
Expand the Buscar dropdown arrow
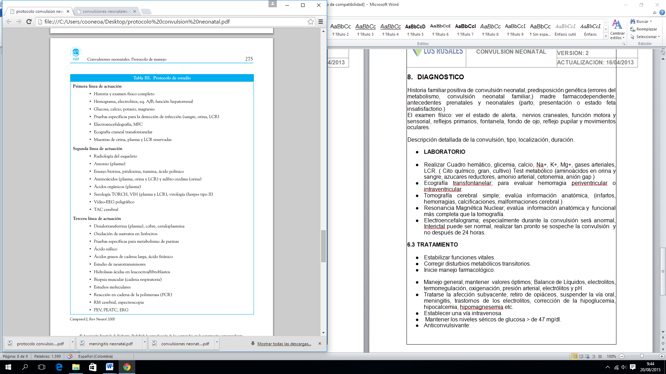(x=651, y=21)
